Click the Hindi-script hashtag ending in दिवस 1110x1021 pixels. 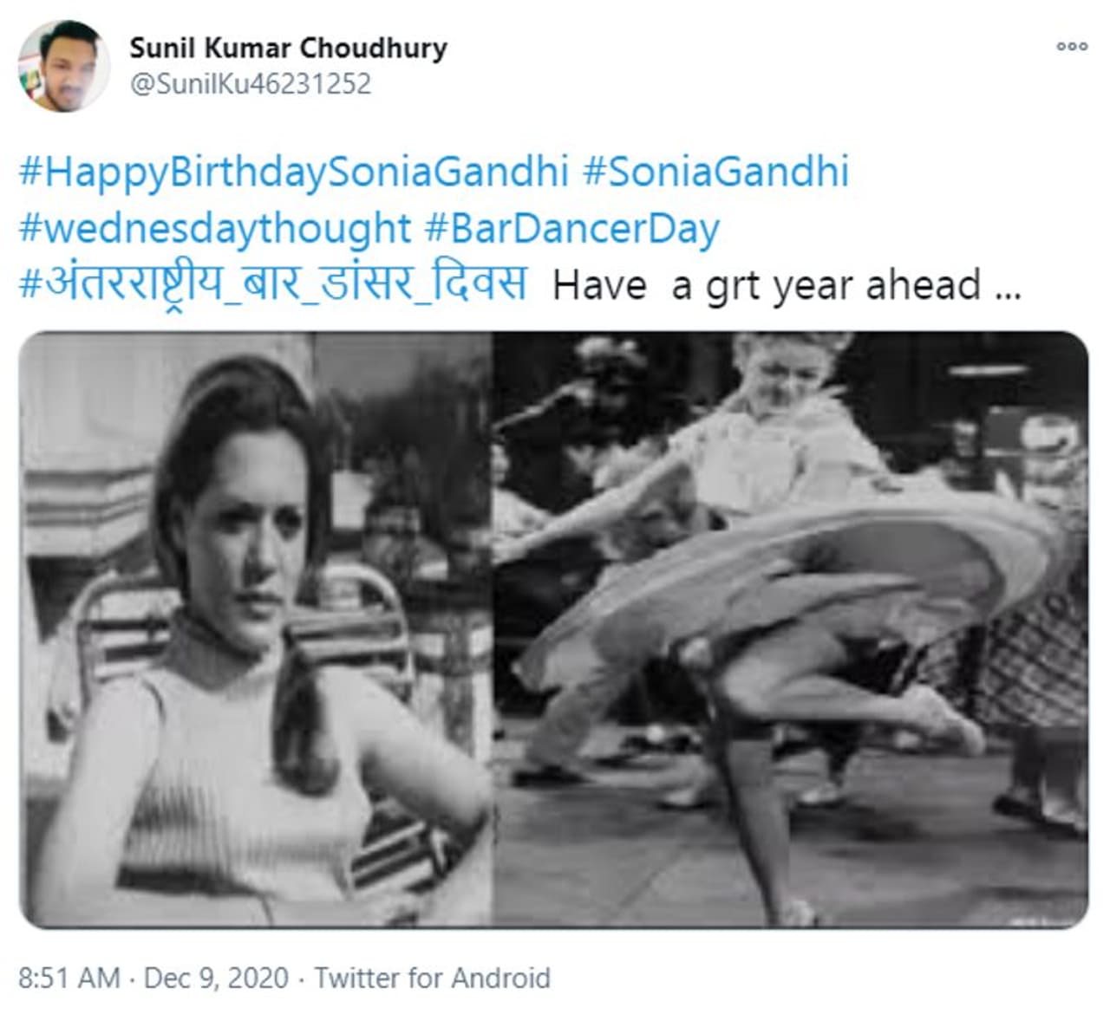pos(272,284)
